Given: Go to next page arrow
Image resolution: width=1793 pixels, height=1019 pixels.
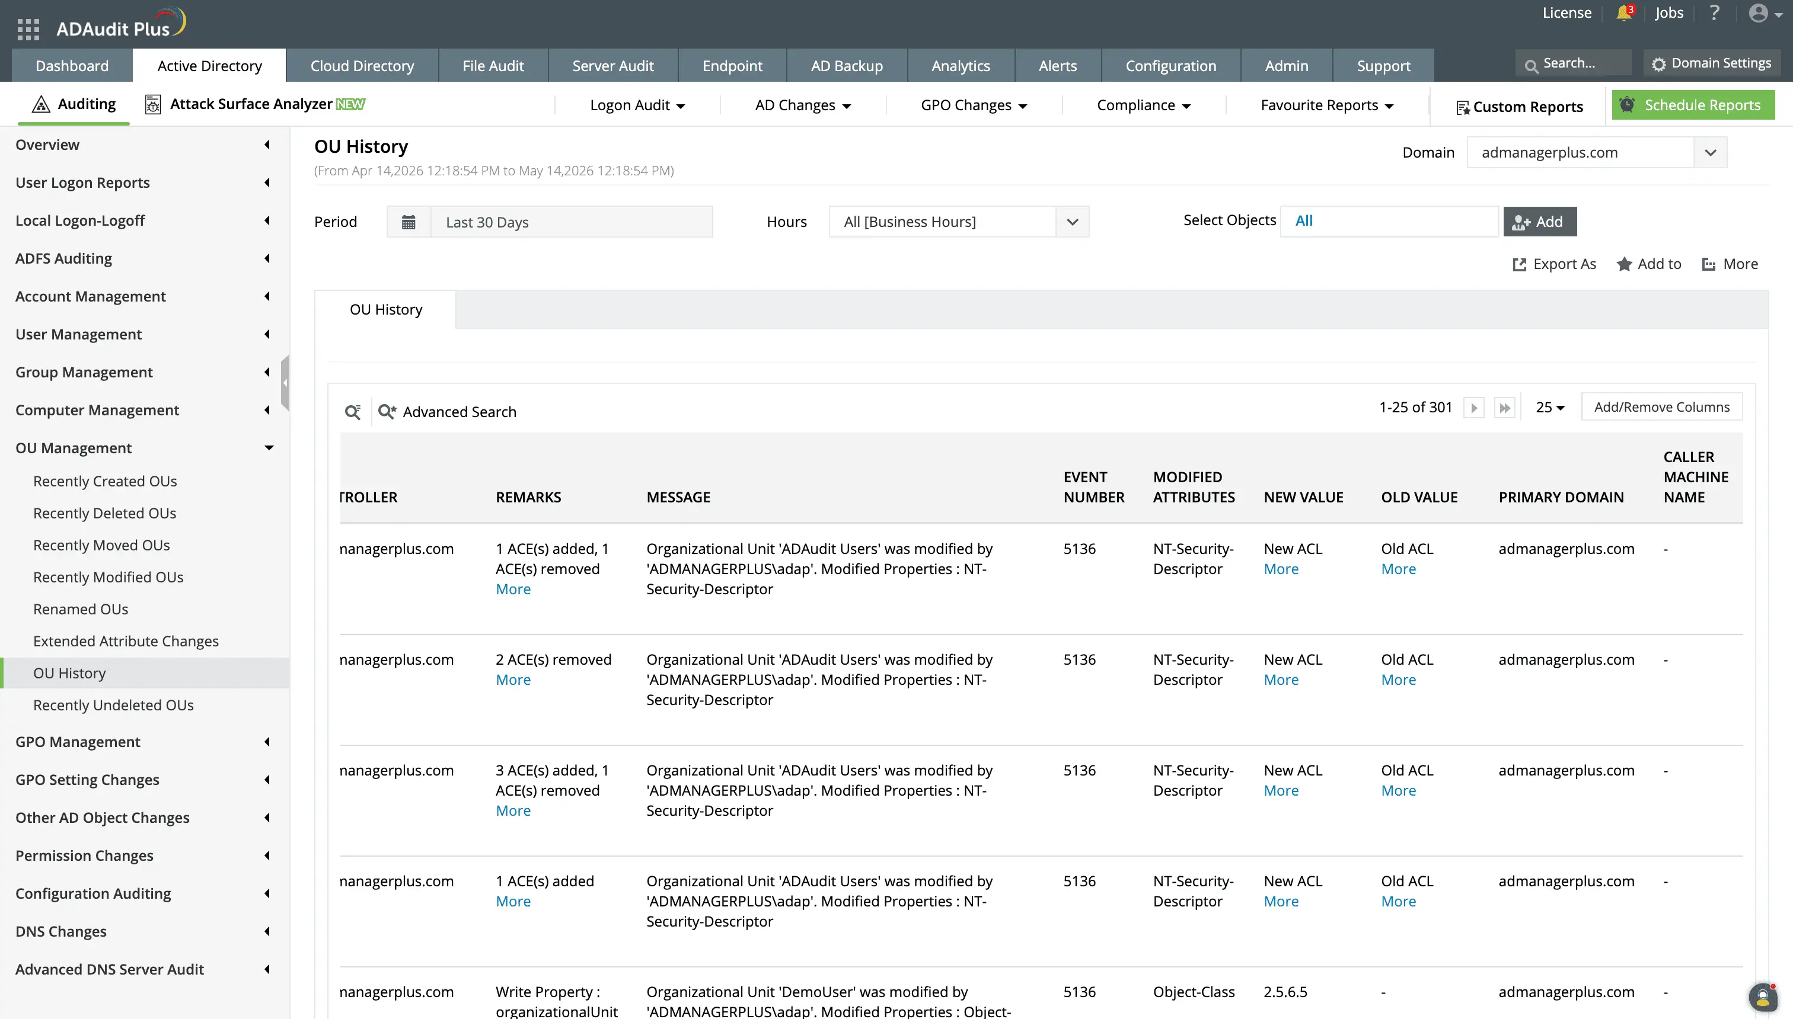Looking at the screenshot, I should click(x=1473, y=408).
